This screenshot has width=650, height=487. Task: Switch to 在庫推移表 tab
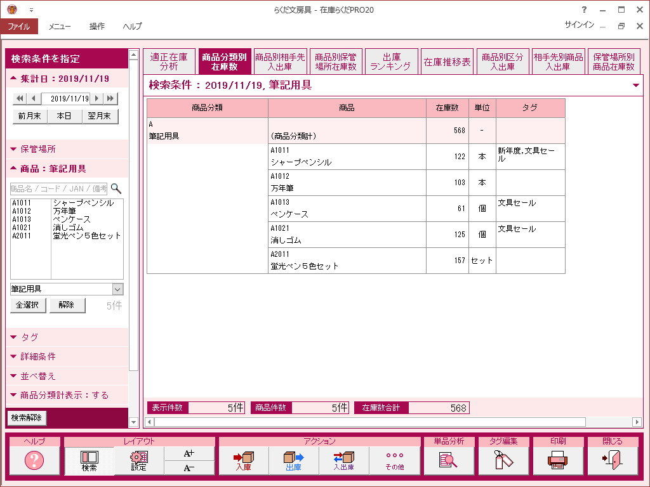(447, 62)
